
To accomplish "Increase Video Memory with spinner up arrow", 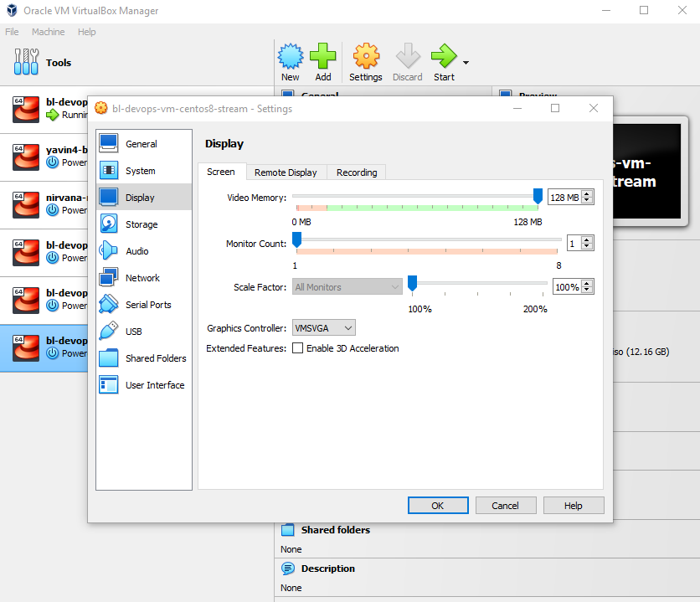I will (x=587, y=193).
